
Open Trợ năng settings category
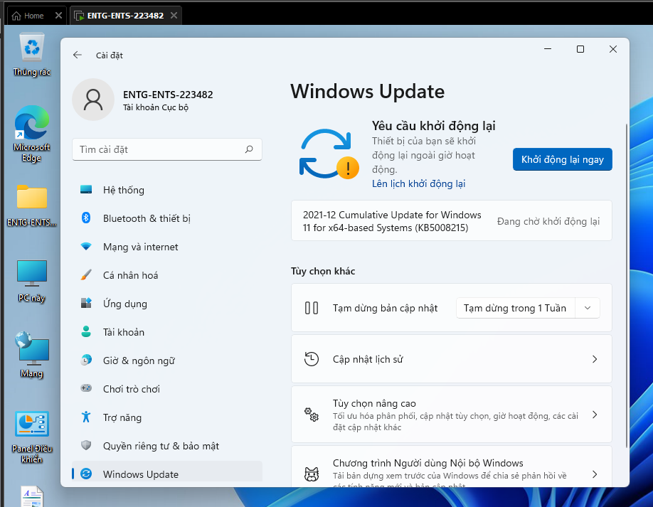click(167, 417)
